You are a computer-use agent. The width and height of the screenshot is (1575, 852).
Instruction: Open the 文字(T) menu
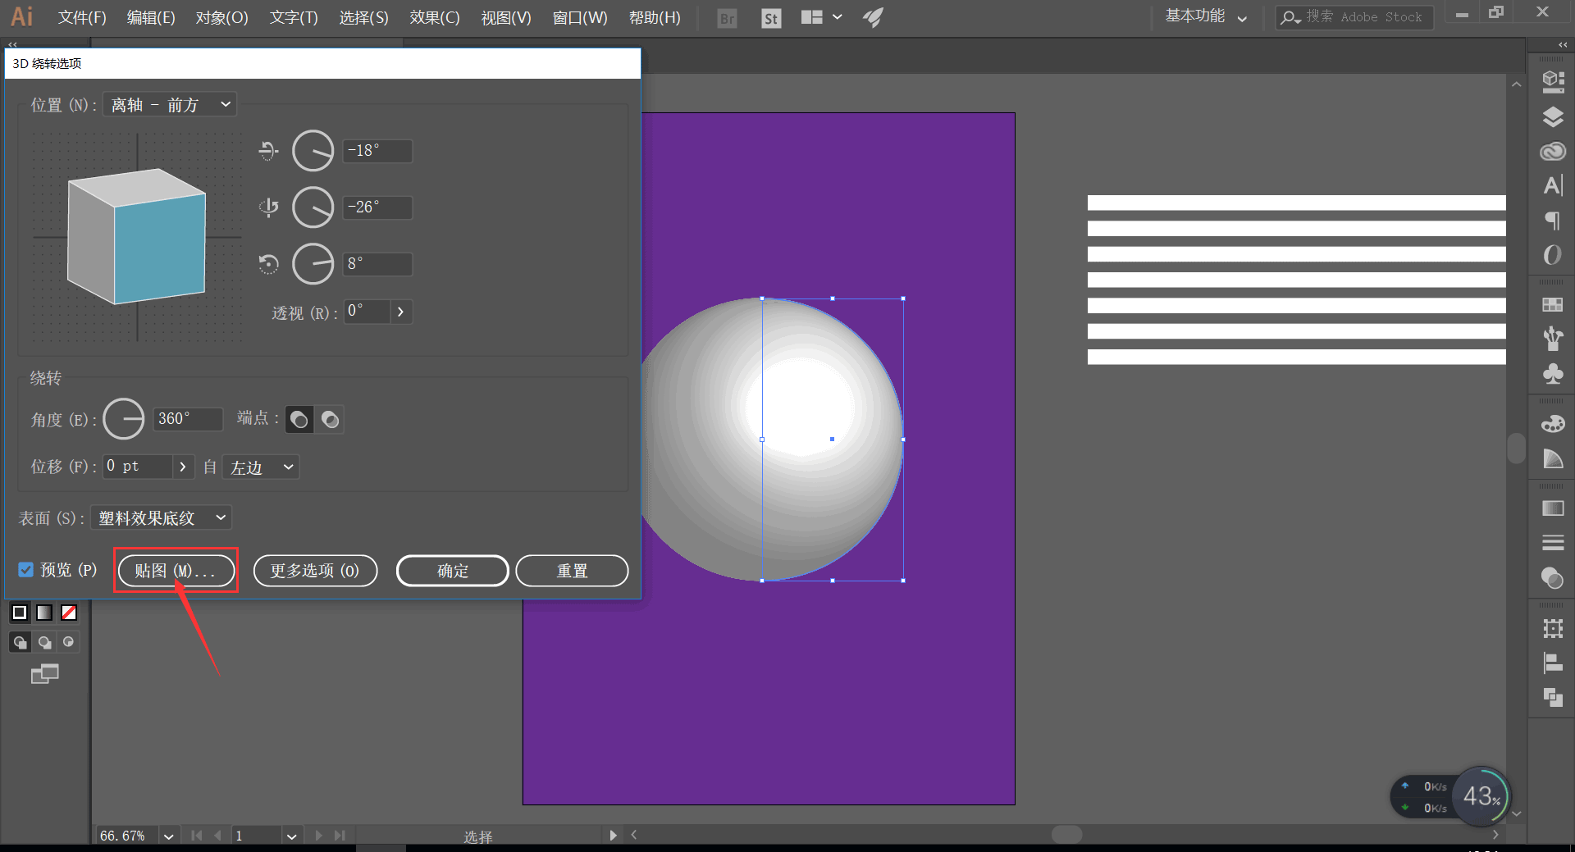coord(294,17)
